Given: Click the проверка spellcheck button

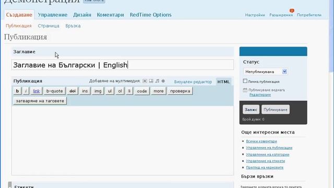Looking at the screenshot, I should 180,91.
